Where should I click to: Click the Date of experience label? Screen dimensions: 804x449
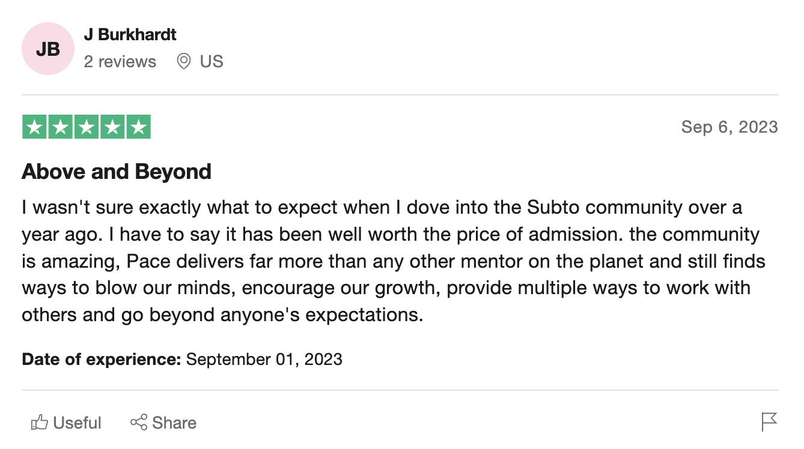[x=102, y=360]
